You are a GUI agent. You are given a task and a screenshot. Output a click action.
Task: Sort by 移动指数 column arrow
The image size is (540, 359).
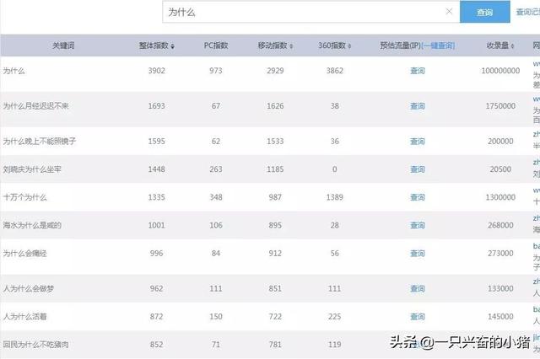(291, 46)
